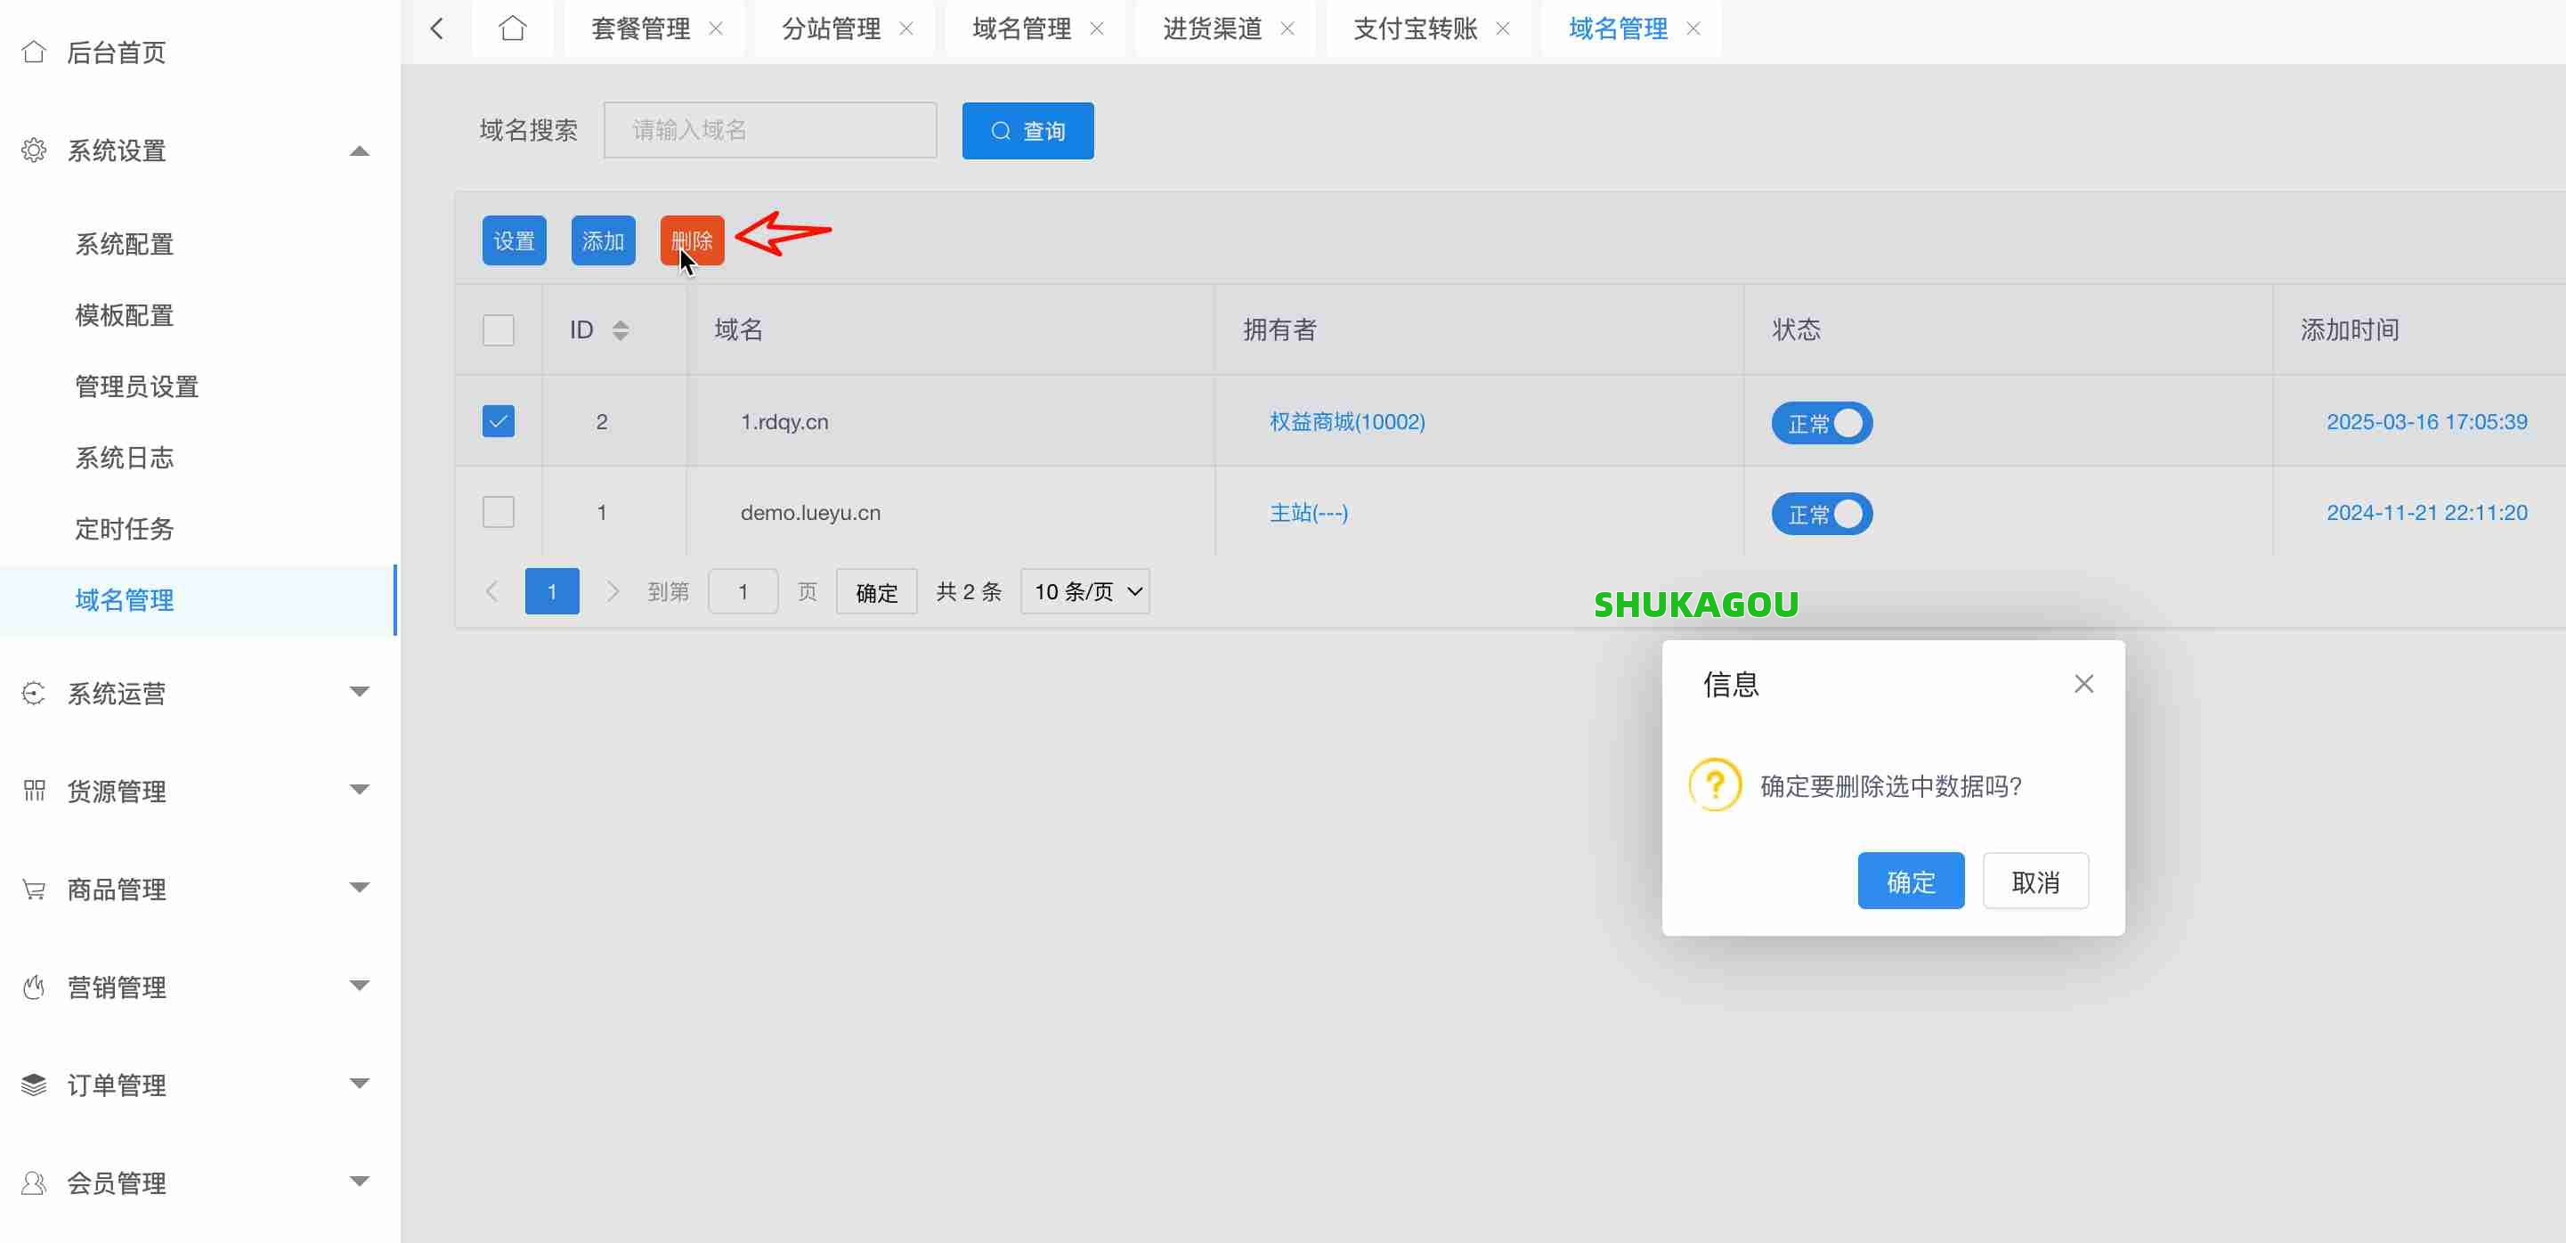This screenshot has width=2566, height=1243.
Task: Click the 请输入域名 search field
Action: tap(770, 129)
